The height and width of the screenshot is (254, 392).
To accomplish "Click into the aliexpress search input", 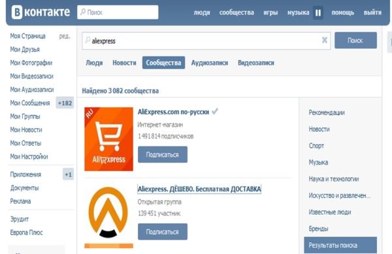I will 206,40.
